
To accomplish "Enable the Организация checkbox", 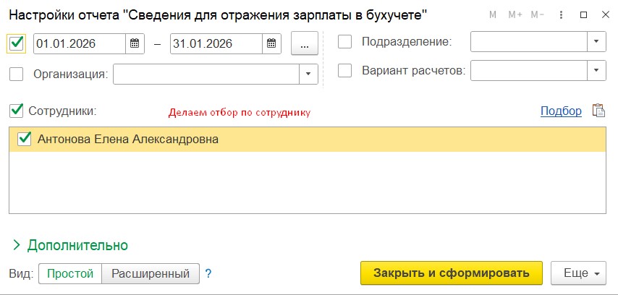I will pos(17,73).
